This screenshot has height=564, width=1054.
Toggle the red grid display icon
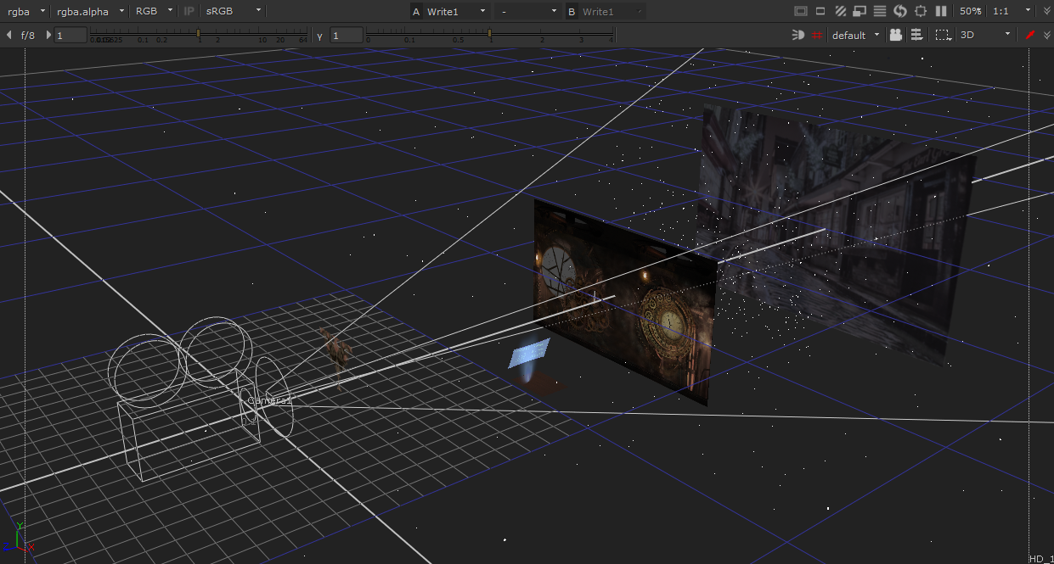point(817,36)
